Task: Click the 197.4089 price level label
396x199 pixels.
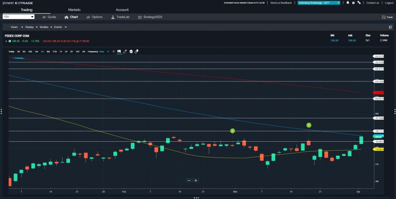Action: (x=379, y=118)
